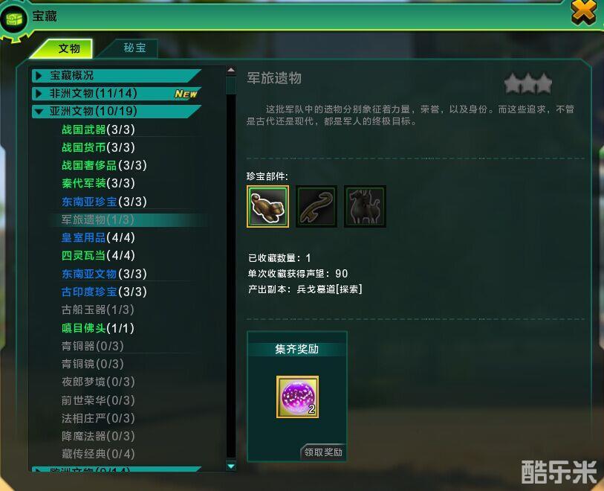Collapse the 亚洲文物(10/19) category

117,112
